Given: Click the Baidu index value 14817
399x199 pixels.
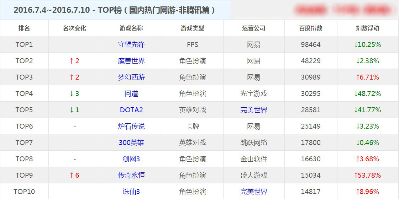Looking at the screenshot, I should 311,192.
